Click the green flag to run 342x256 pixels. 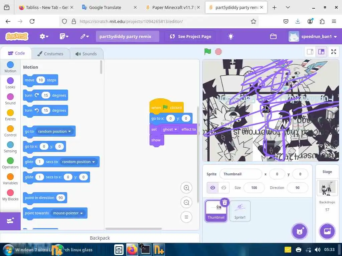pyautogui.click(x=208, y=52)
